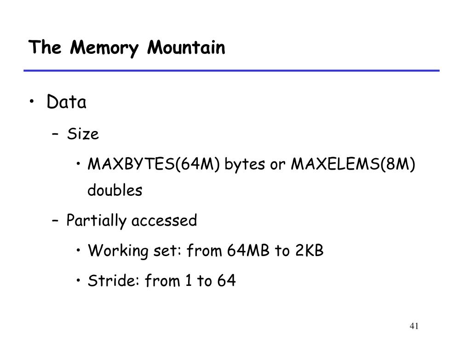This screenshot has height=353, width=471.
Task: Select the word Memory in title
Action: click(104, 48)
